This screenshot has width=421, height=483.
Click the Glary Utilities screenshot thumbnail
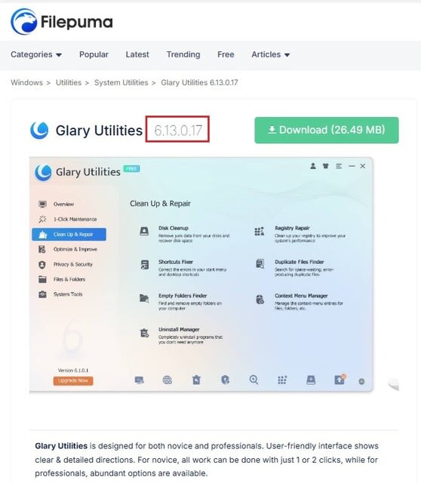coord(201,275)
